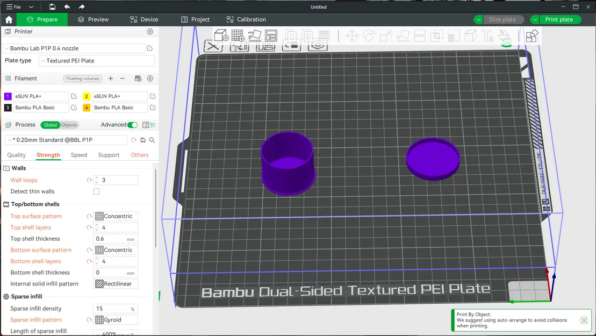This screenshot has width=596, height=336.
Task: Add a filament with plus icon
Action: click(111, 78)
